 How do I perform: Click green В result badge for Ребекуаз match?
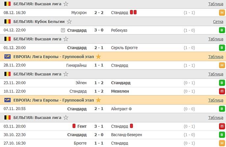pos(222,30)
